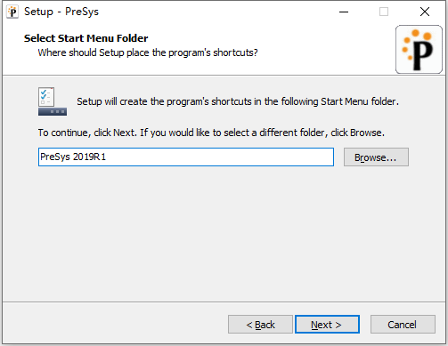Go to the previous step with Back
The image size is (448, 346).
coord(260,325)
